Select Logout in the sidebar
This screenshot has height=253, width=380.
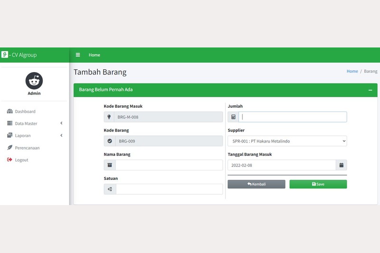point(21,160)
